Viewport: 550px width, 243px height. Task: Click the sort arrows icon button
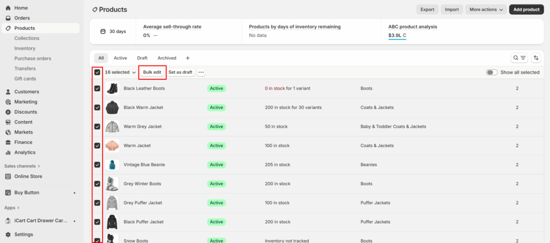pos(535,58)
